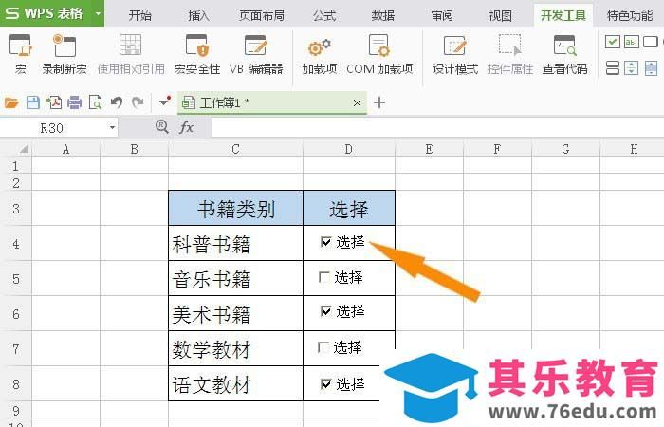The width and height of the screenshot is (664, 427).
Task: Select the 选择 header cell
Action: click(349, 208)
